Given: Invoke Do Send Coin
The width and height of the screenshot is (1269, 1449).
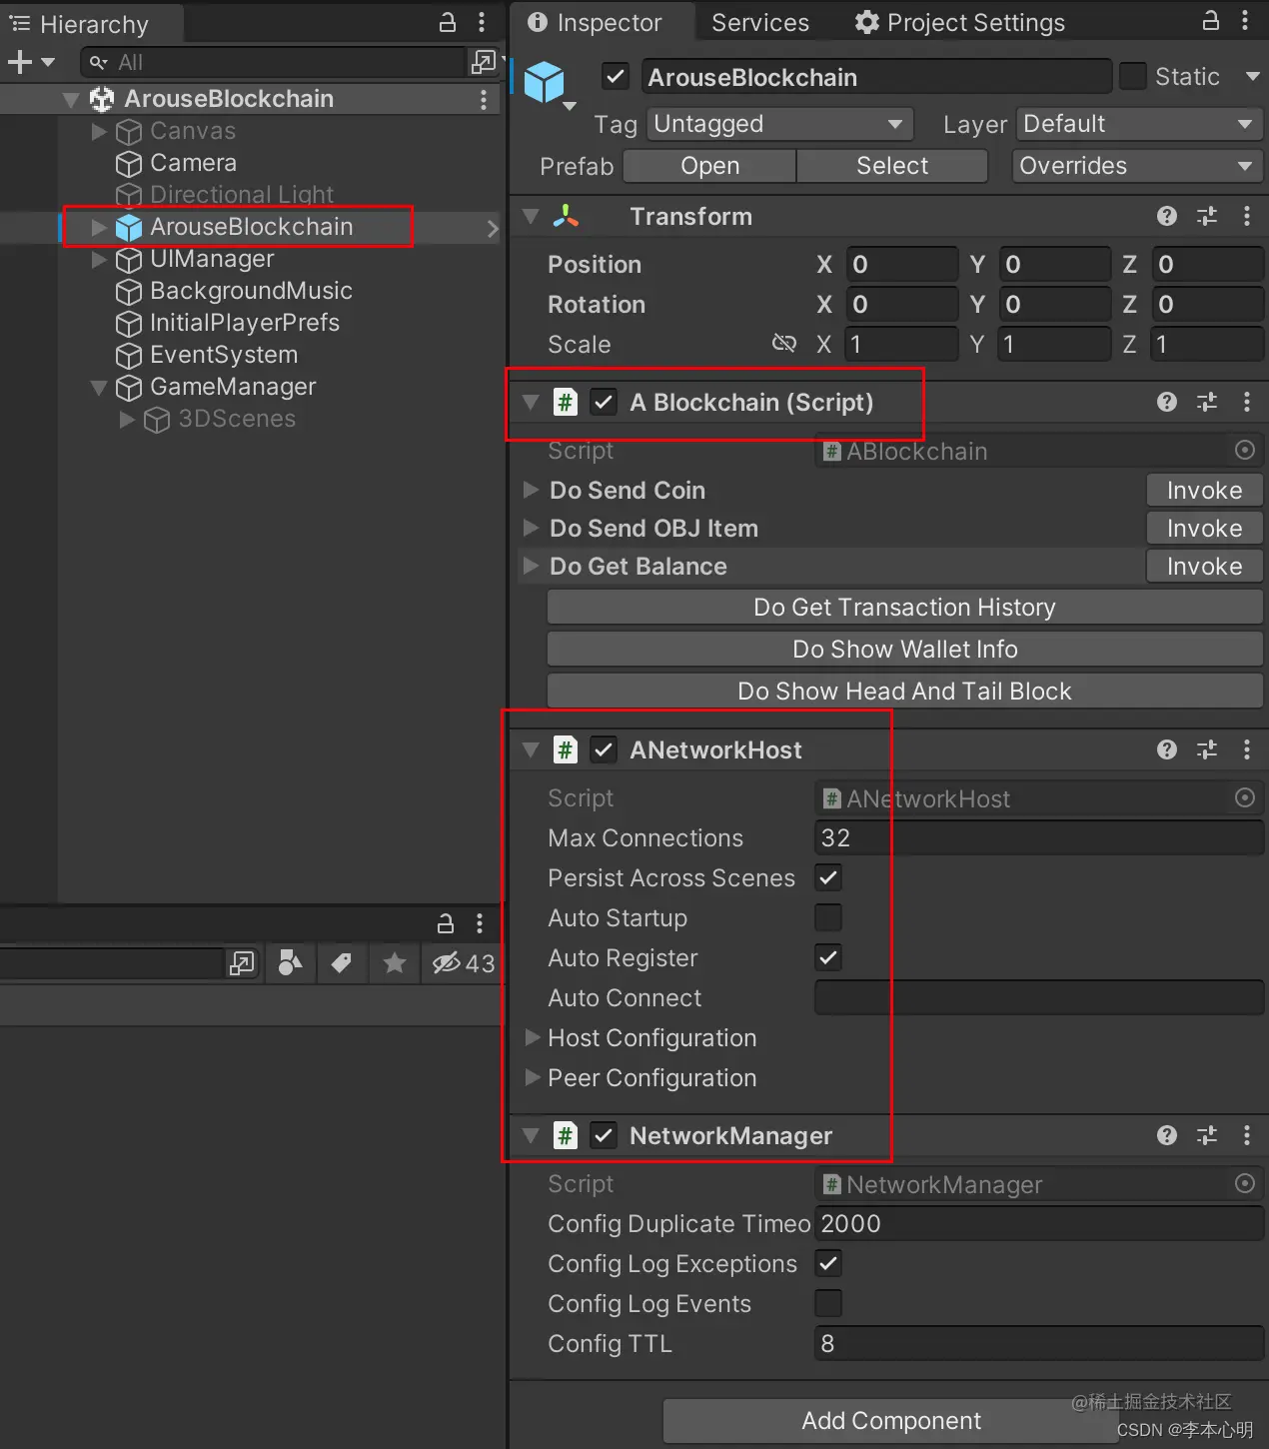Looking at the screenshot, I should (x=1204, y=490).
